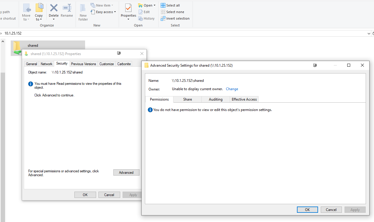Maximize the Advanced Security Settings window
This screenshot has height=222, width=374.
[349, 65]
